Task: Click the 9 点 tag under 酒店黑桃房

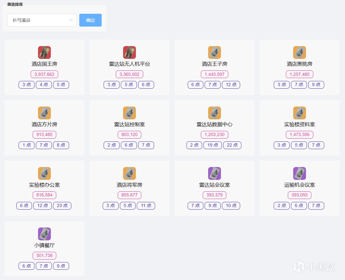Action: point(316,85)
